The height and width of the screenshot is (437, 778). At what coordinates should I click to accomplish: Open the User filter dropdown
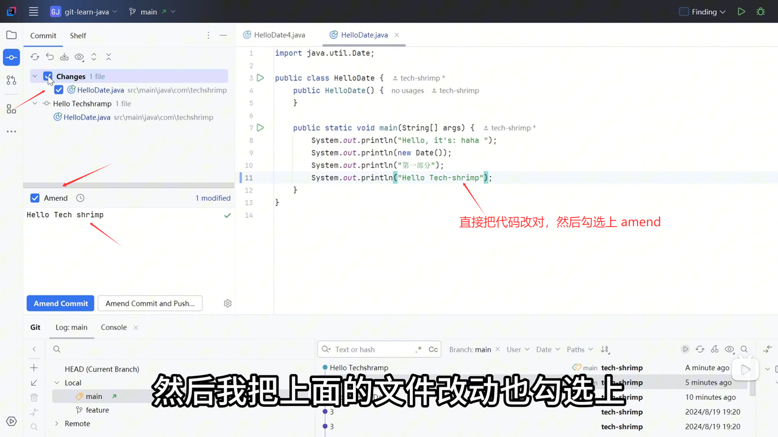(x=518, y=350)
